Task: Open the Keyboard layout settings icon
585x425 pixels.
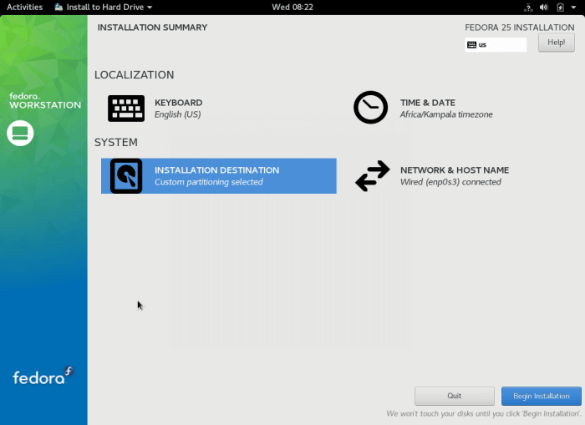Action: tap(126, 109)
